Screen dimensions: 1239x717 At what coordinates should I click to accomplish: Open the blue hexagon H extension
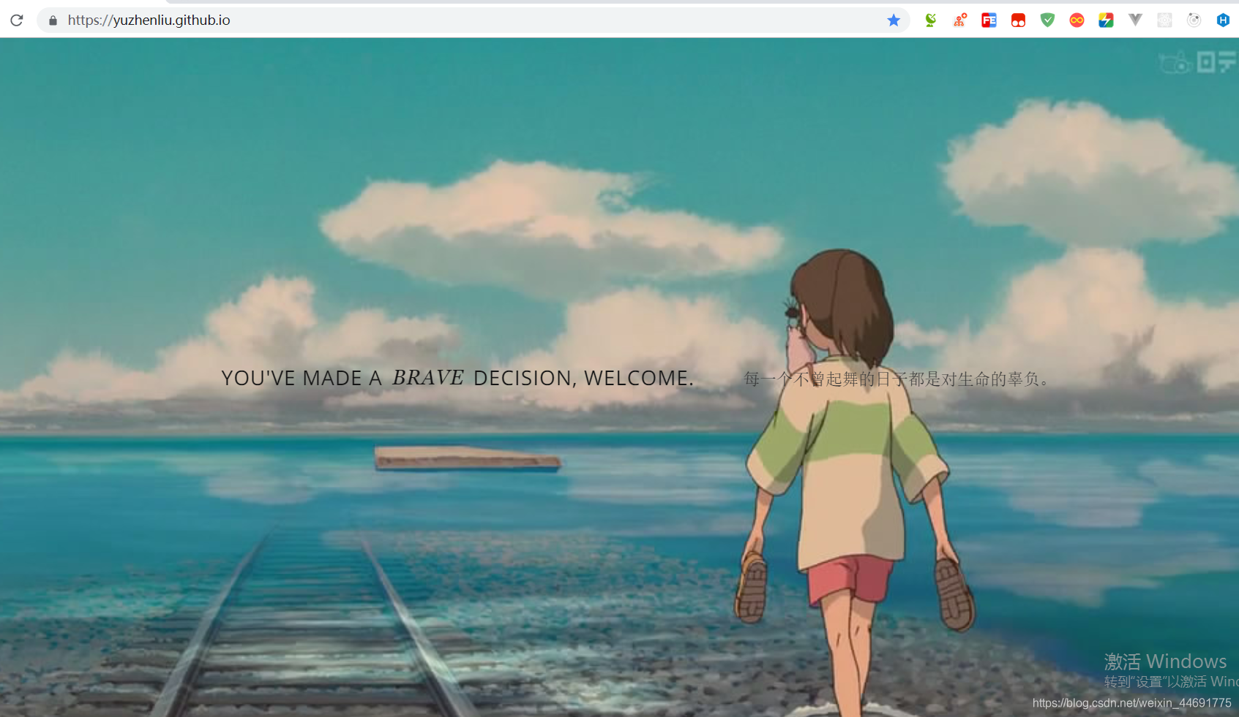coord(1223,20)
